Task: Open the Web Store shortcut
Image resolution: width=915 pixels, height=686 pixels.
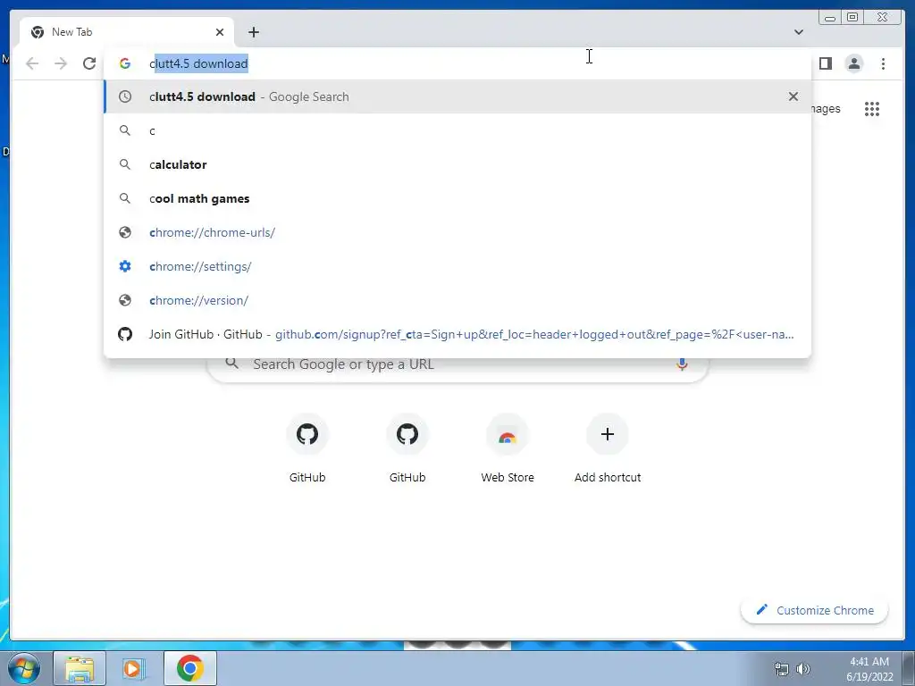Action: 508,449
